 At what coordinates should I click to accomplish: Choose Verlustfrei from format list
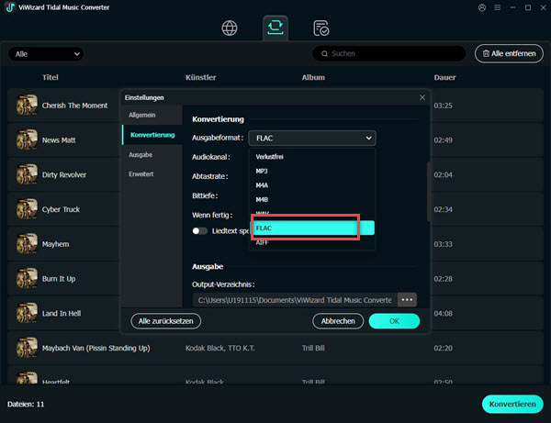pos(312,157)
